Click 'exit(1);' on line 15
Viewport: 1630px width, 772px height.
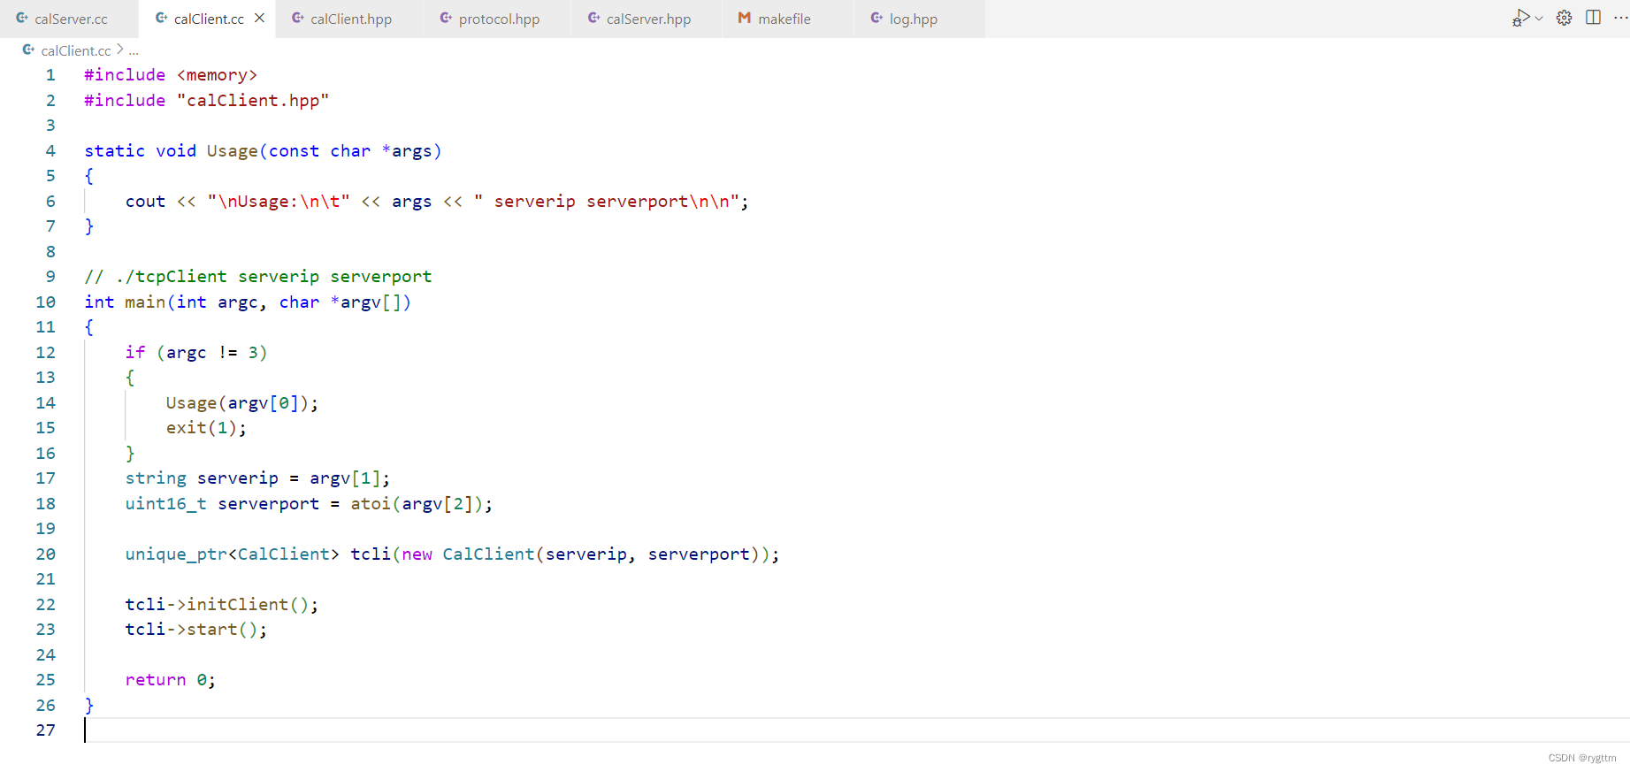207,428
